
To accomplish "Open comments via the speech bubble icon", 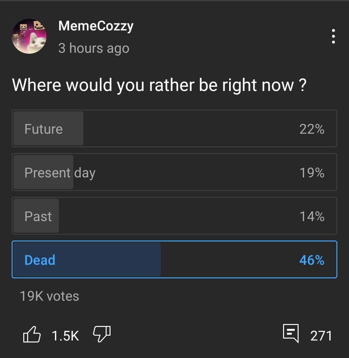I will tap(291, 333).
